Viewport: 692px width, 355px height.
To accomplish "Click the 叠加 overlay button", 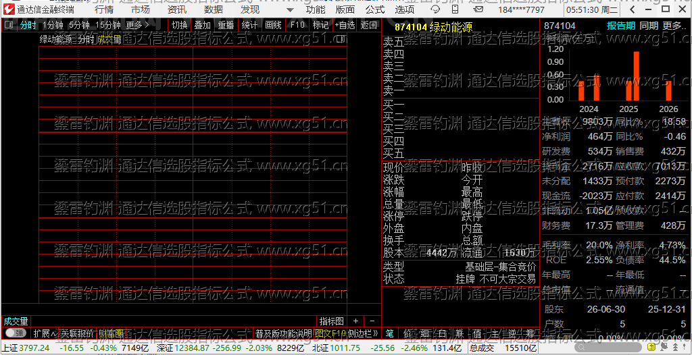I will 203,25.
